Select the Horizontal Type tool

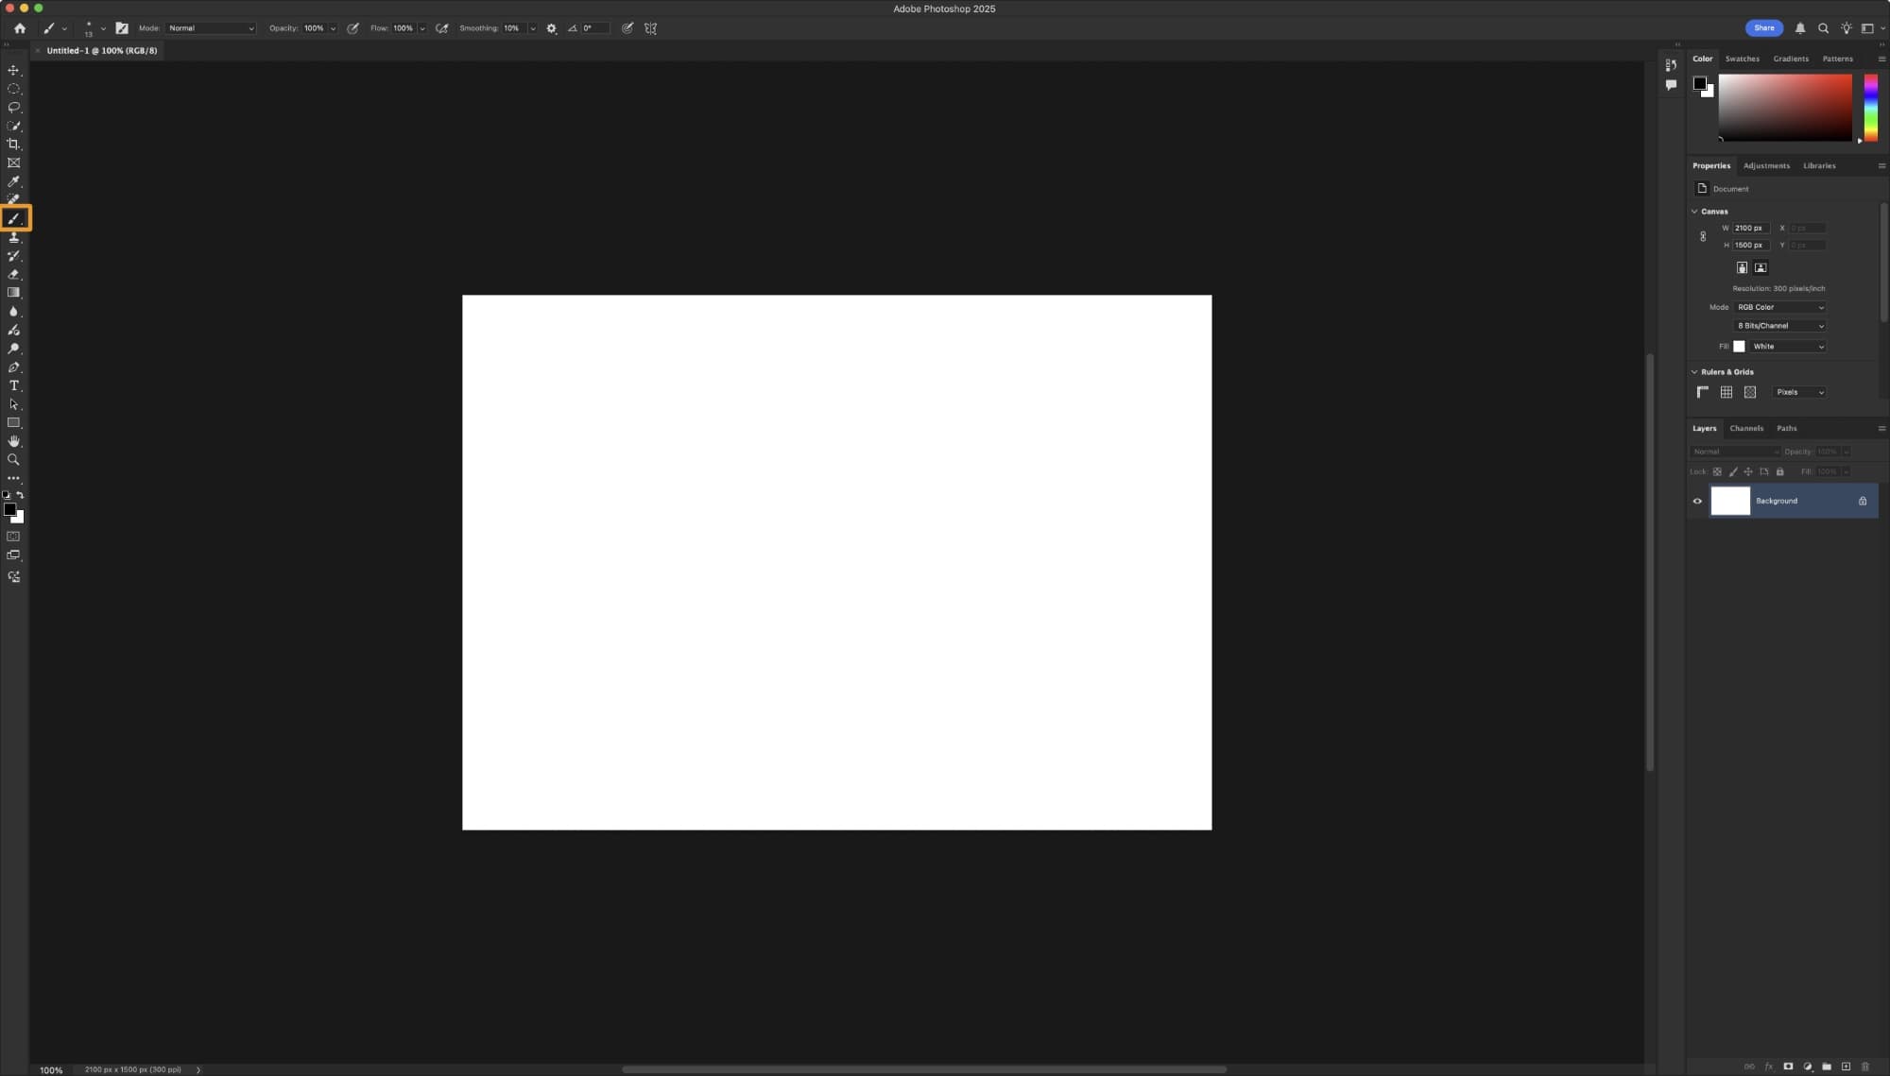tap(13, 385)
